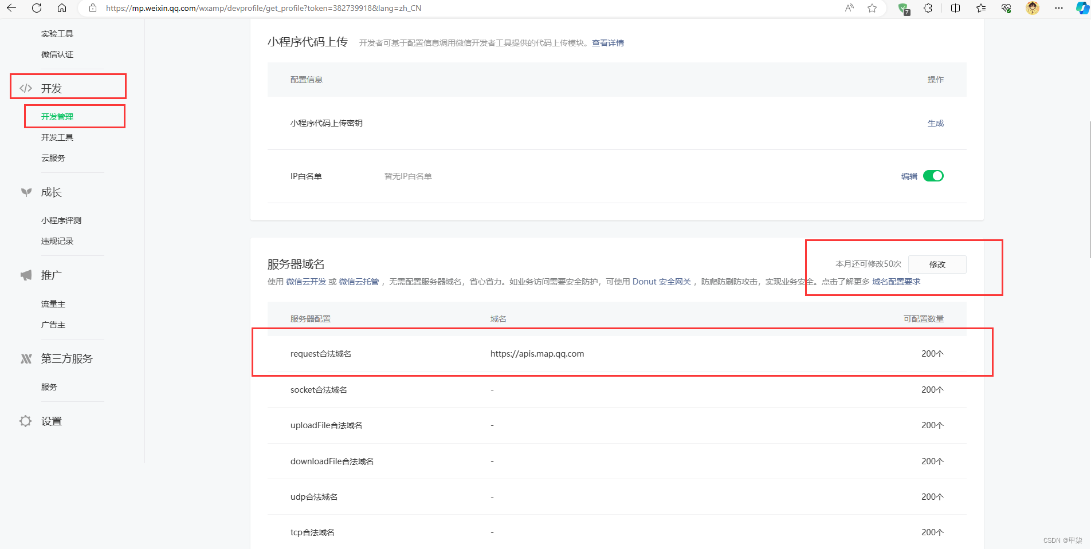The width and height of the screenshot is (1091, 549).
Task: Expand the 第三方服务 section heading
Action: (x=67, y=358)
